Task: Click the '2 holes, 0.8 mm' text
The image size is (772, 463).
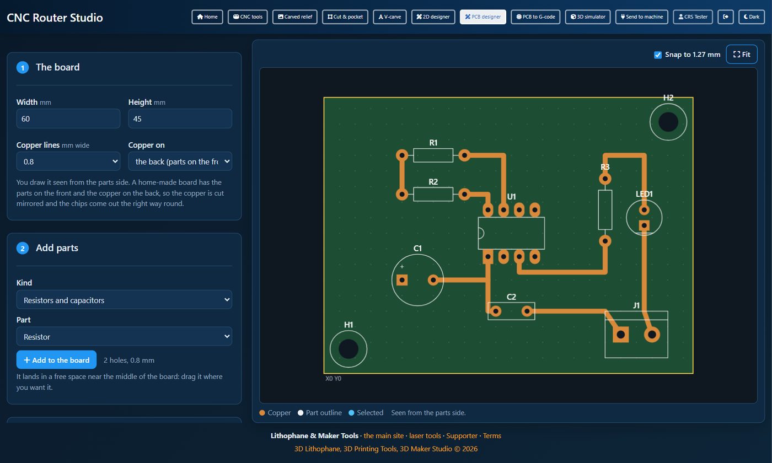Action: point(129,360)
